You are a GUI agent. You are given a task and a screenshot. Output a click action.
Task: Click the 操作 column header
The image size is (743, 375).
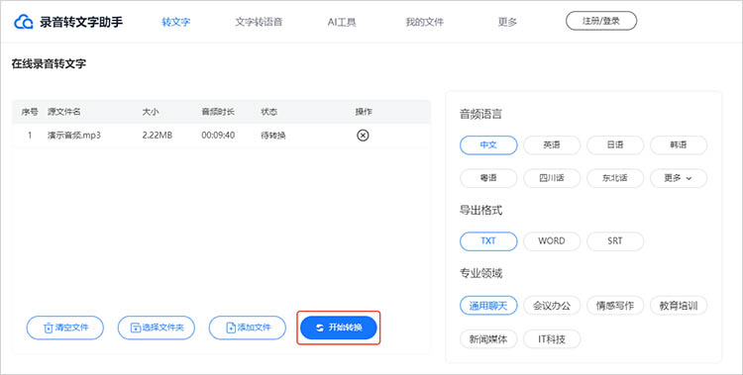tap(364, 112)
